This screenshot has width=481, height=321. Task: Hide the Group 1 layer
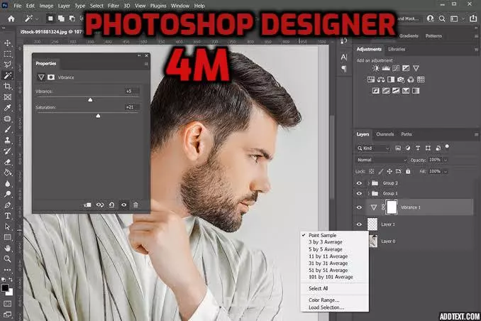coord(359,193)
